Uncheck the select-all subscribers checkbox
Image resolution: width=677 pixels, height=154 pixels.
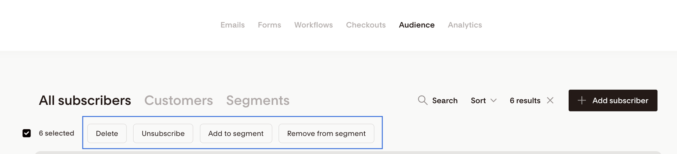27,133
